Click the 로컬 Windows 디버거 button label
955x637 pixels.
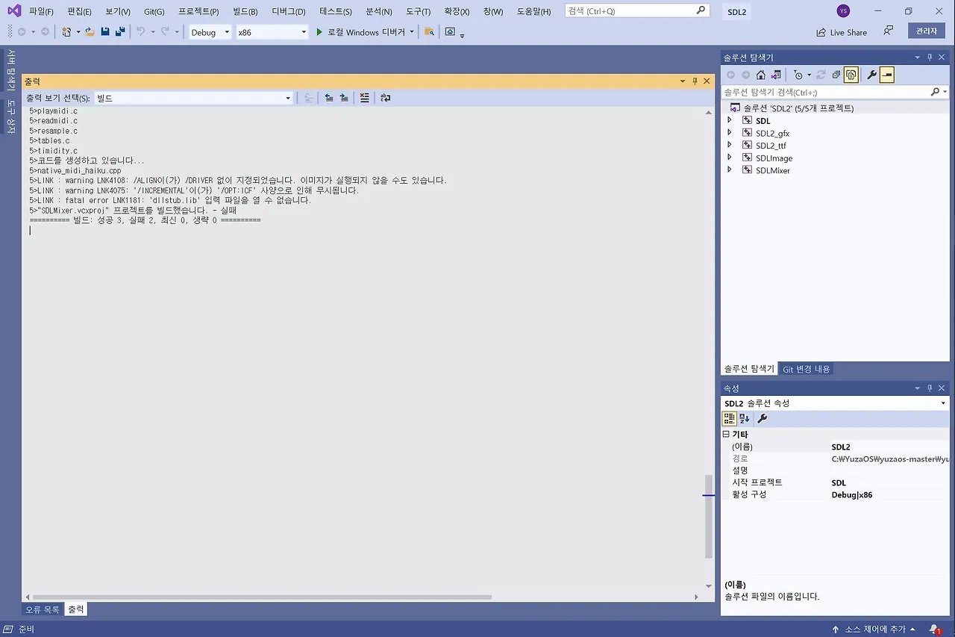366,32
